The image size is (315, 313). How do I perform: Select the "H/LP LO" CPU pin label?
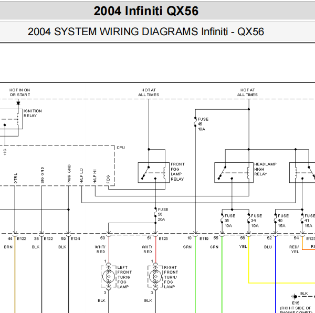pos(81,176)
